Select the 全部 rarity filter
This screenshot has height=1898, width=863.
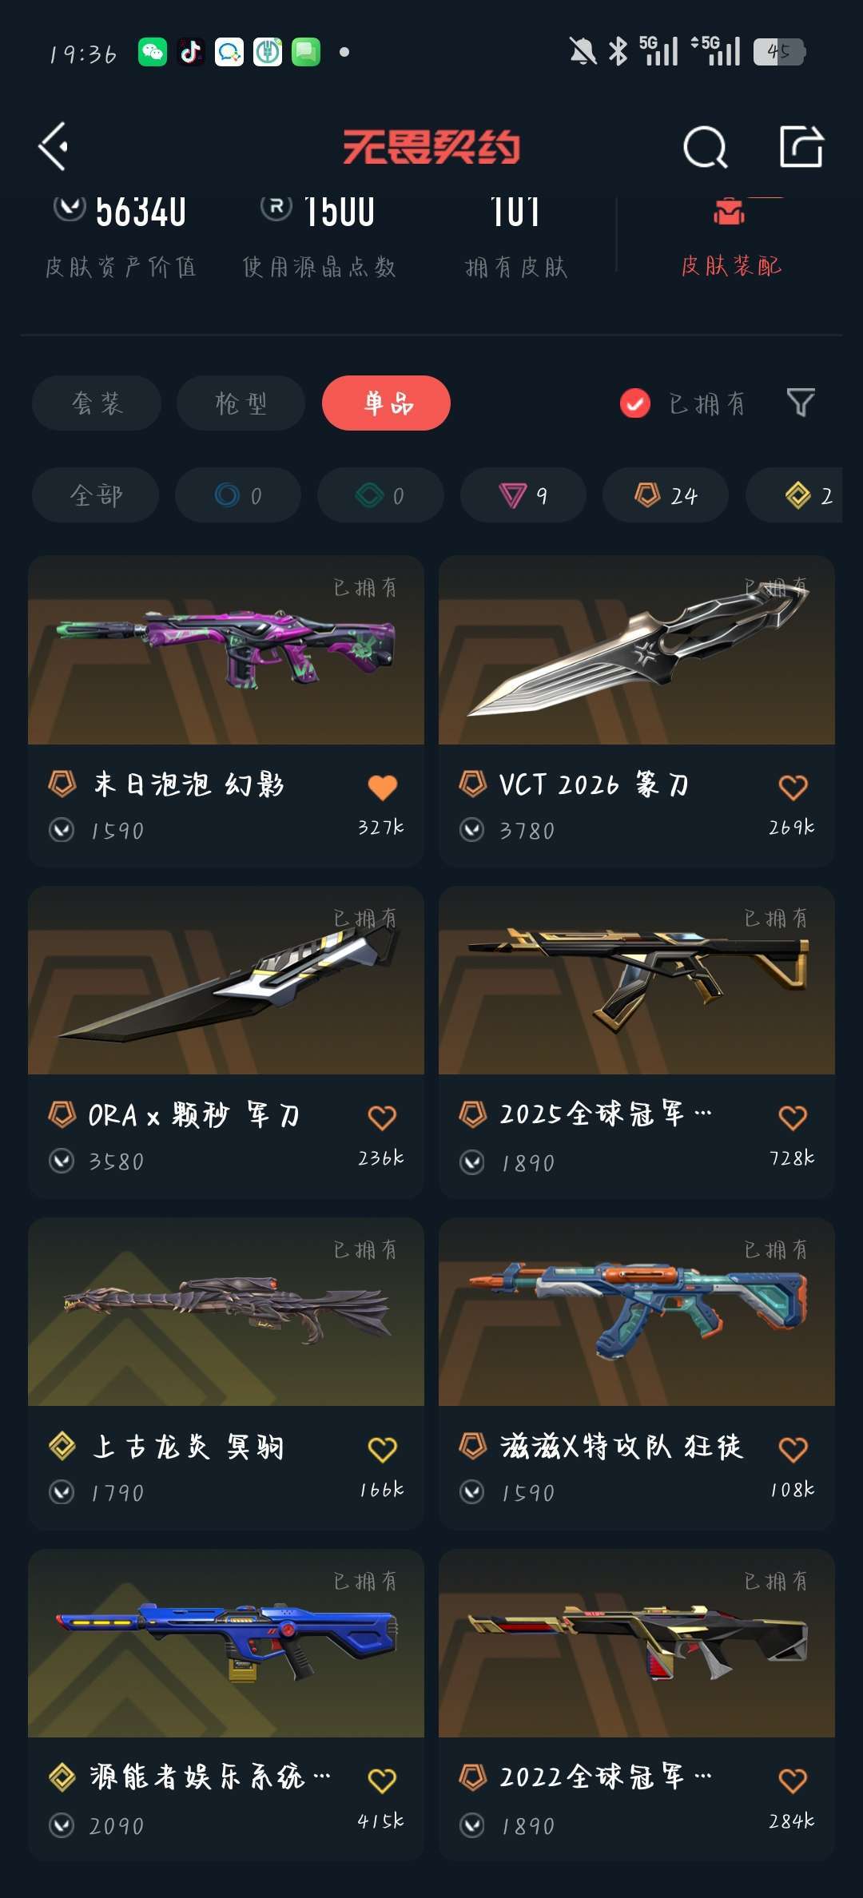coord(95,495)
